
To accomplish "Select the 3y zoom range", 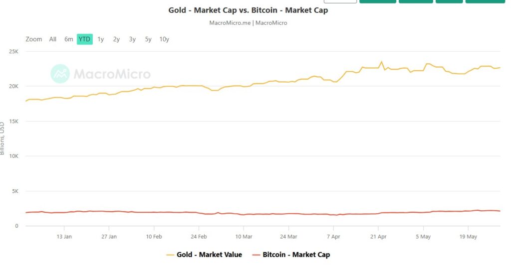I will pos(132,39).
